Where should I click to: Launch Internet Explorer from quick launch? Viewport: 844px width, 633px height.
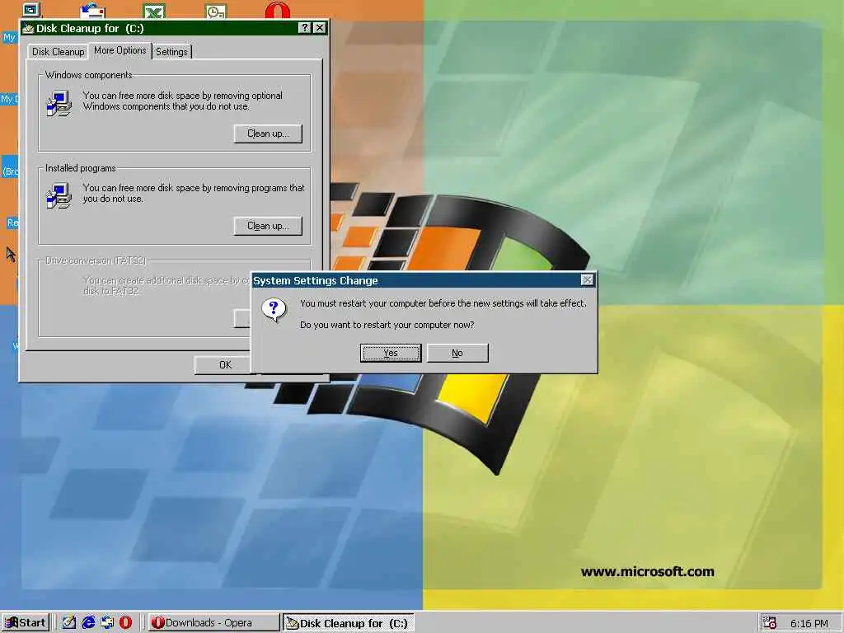[x=88, y=623]
